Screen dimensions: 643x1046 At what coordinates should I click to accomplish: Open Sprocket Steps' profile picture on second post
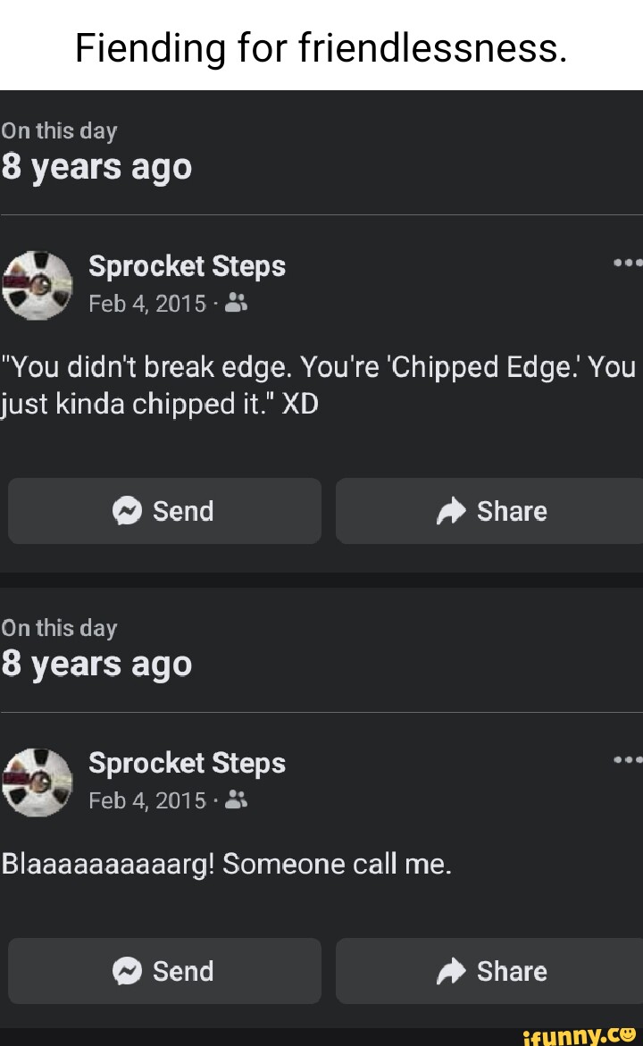pyautogui.click(x=38, y=784)
